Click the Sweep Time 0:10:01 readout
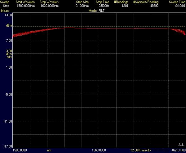This screenshot has width=186, height=153. [180, 6]
